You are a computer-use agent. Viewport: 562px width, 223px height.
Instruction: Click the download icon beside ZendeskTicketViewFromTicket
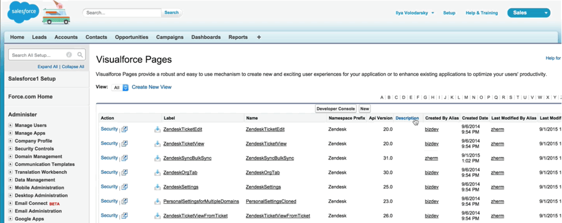click(158, 216)
